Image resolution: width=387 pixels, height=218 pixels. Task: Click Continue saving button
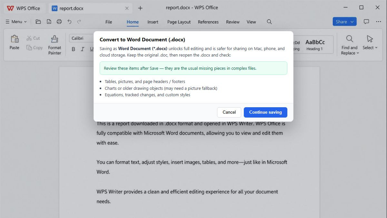pos(265,112)
